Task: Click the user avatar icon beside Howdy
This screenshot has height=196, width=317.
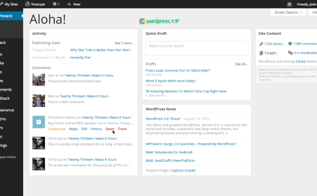Action: [x=289, y=4]
